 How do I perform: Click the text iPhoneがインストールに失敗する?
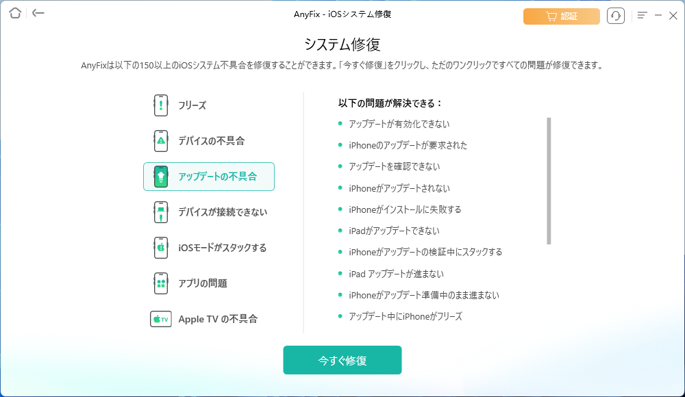click(x=405, y=209)
